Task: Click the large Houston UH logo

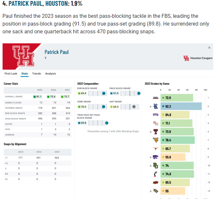Action: click(x=23, y=55)
